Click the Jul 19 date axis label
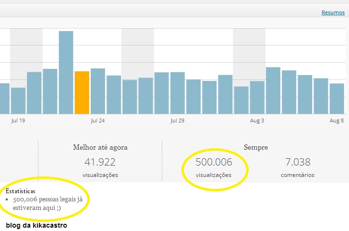Image resolution: width=349 pixels, height=231 pixels. point(18,121)
